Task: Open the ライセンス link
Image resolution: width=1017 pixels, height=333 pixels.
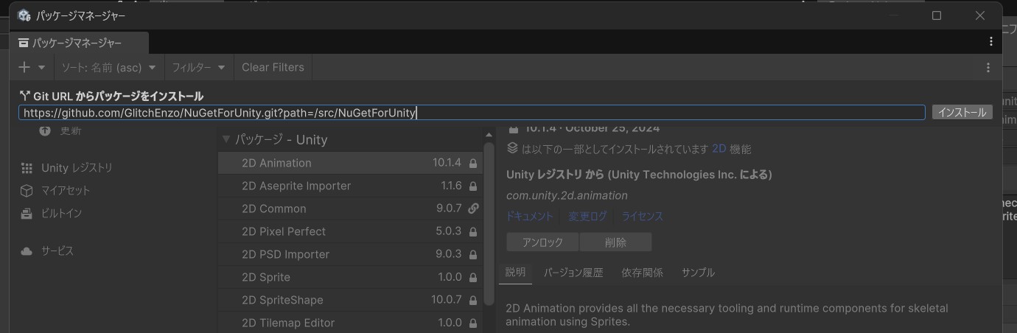Action: [x=642, y=216]
